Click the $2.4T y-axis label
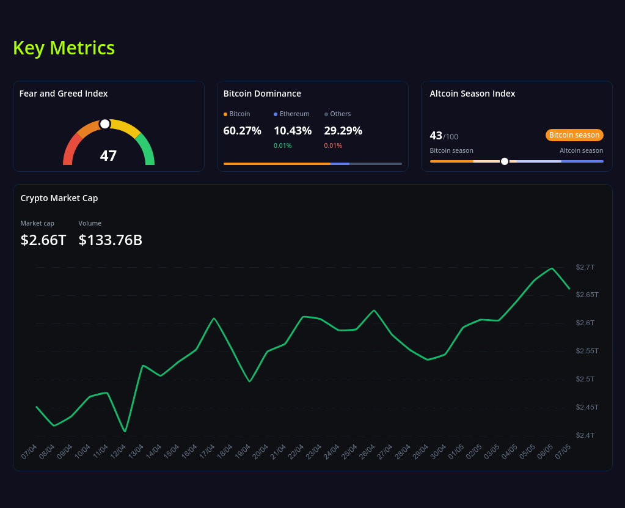625x508 pixels. [x=585, y=435]
